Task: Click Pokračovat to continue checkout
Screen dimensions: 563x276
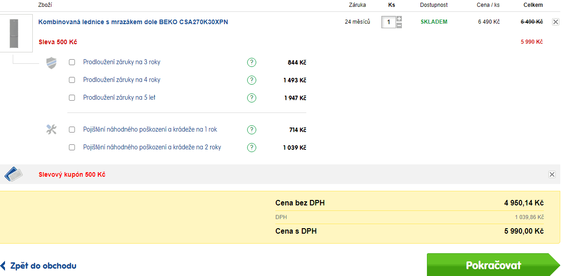Action: coord(493,266)
